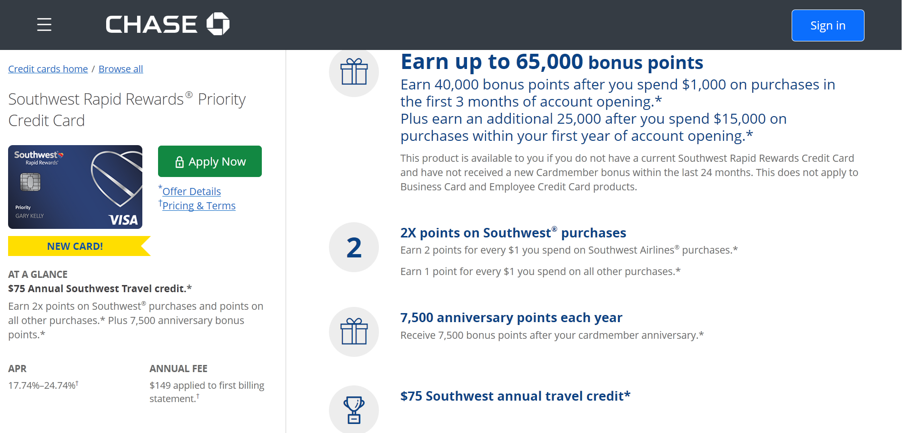Click the green Apply Now button
This screenshot has height=433, width=914.
[x=210, y=161]
